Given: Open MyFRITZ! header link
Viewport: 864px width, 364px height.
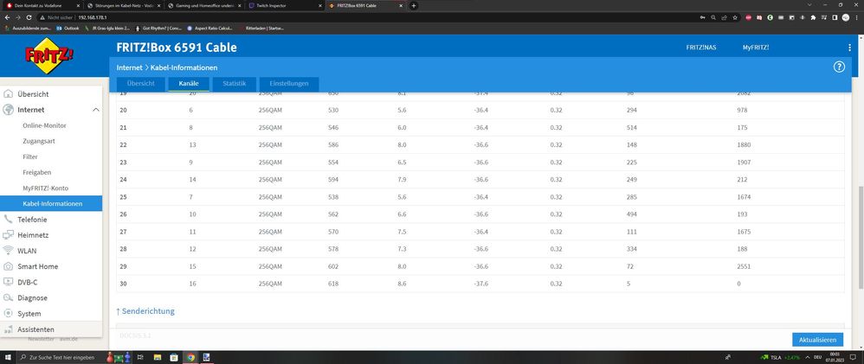Looking at the screenshot, I should (x=756, y=48).
